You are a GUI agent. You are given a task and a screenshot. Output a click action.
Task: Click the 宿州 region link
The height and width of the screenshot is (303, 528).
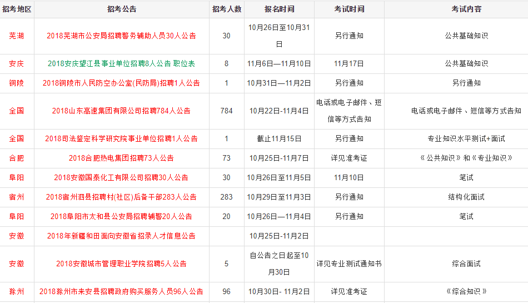tap(17, 197)
